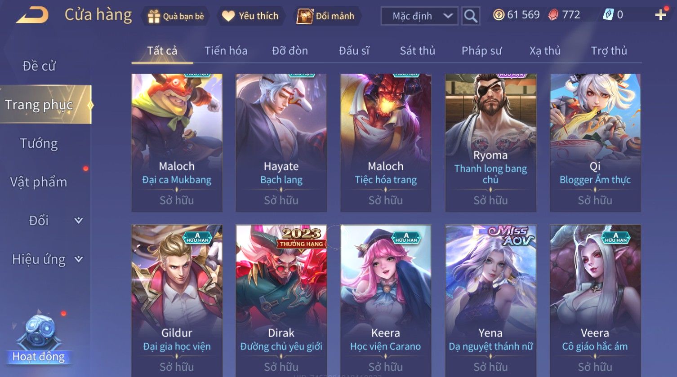Tap the blue voucher ticket icon

click(608, 15)
